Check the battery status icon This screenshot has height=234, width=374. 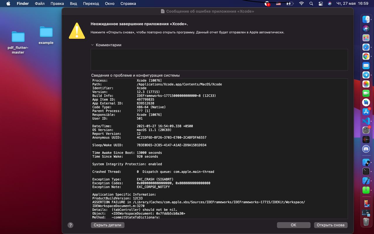point(290,4)
